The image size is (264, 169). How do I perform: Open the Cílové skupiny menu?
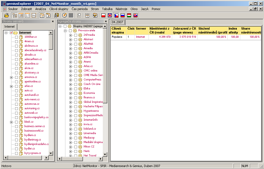tap(59, 9)
